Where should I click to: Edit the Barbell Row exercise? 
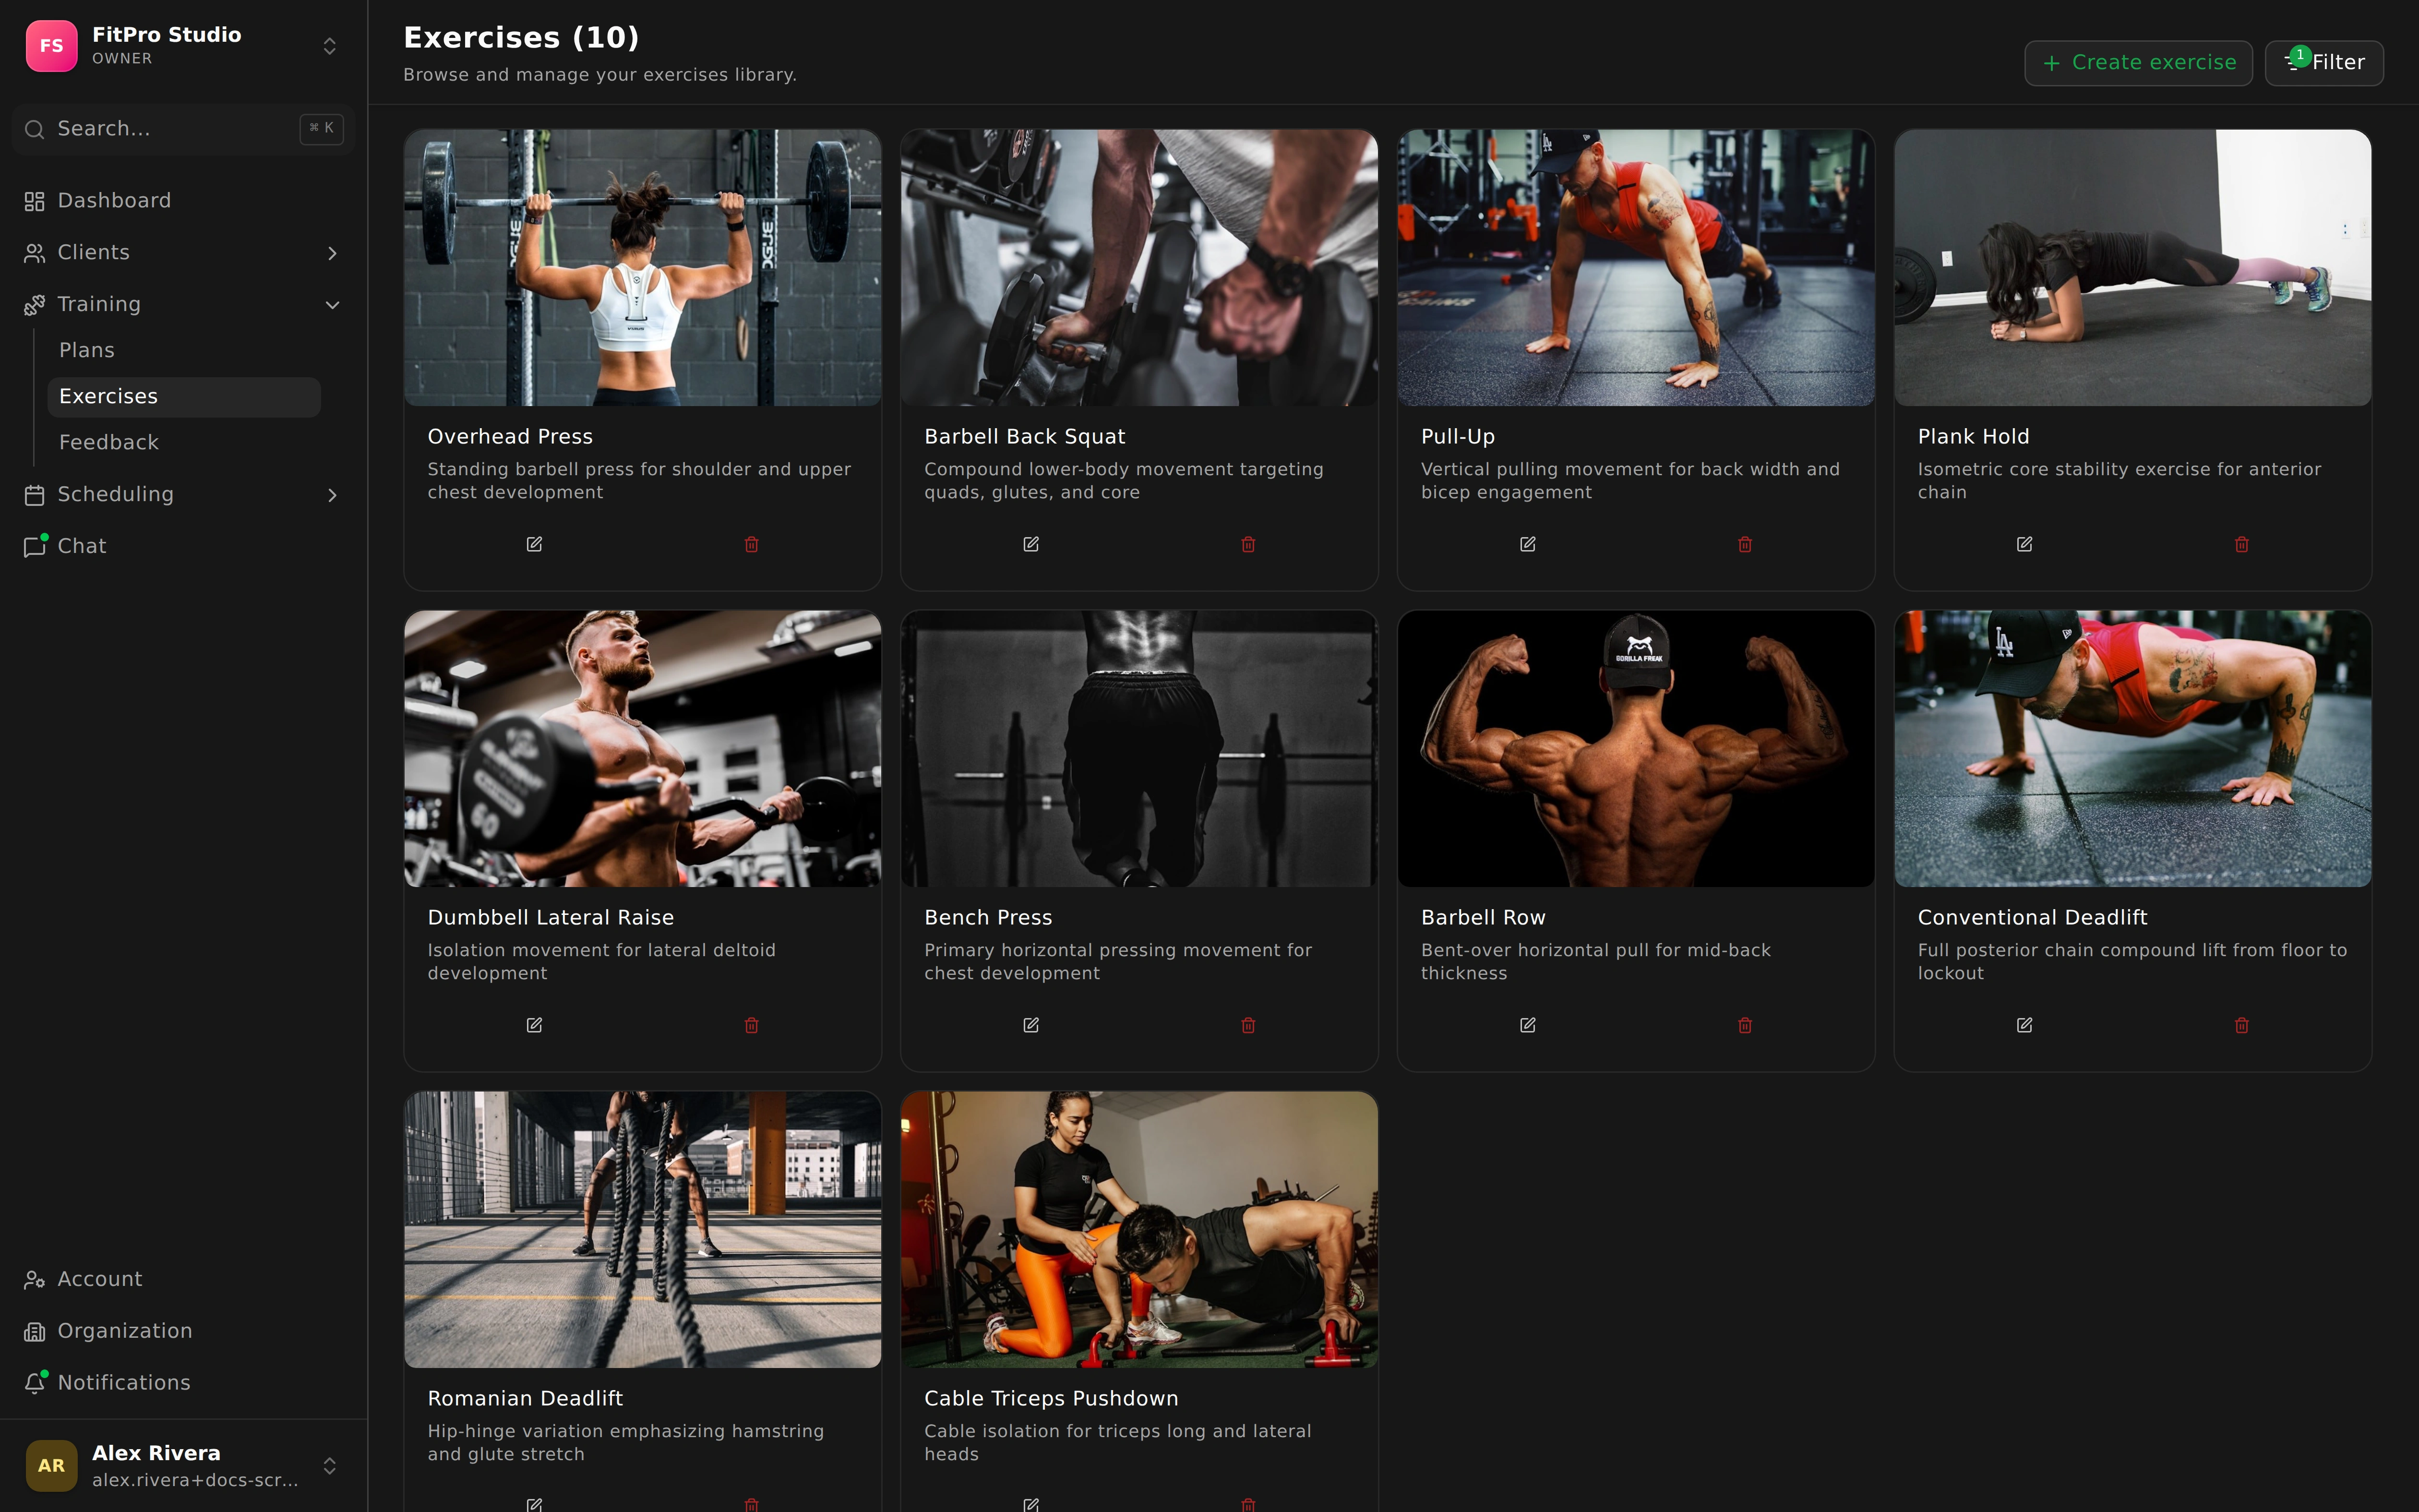tap(1527, 1025)
